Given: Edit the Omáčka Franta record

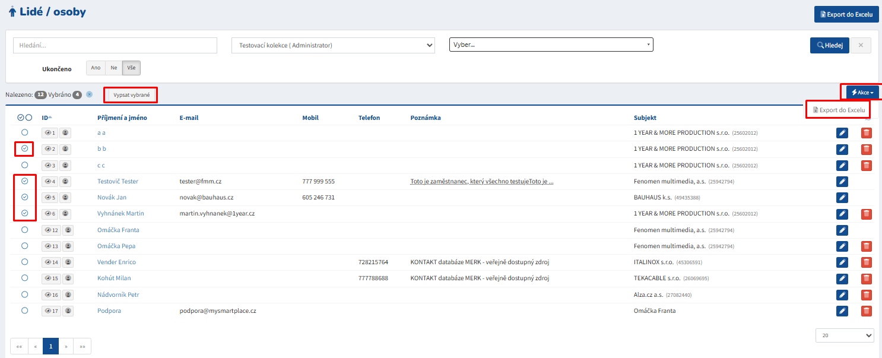Looking at the screenshot, I should [842, 230].
